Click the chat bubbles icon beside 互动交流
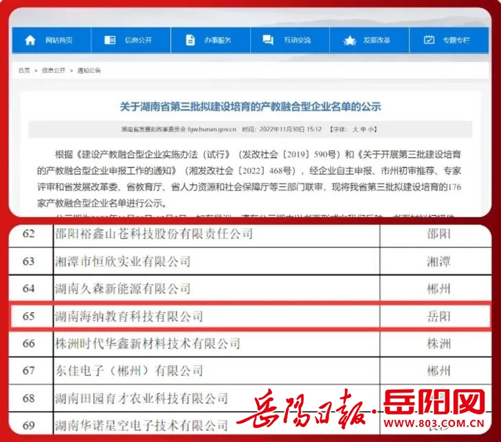The image size is (501, 442). click(x=268, y=40)
